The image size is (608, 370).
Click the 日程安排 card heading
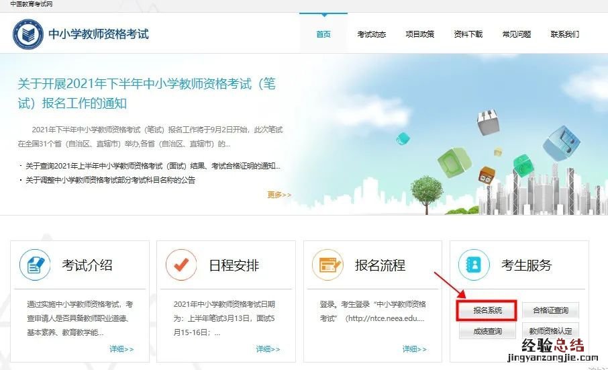(234, 265)
